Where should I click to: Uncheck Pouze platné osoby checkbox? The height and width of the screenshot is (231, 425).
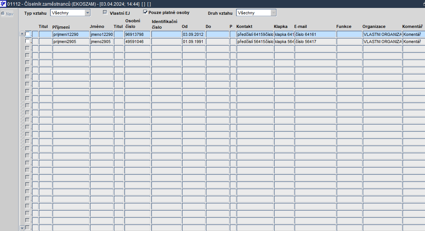pos(145,12)
